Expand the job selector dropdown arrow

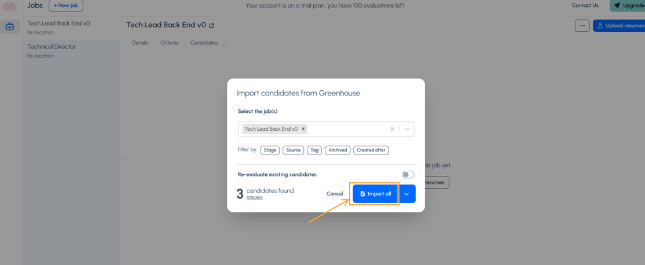pyautogui.click(x=407, y=129)
